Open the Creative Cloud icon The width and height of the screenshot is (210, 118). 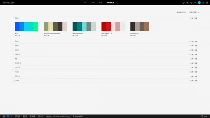(x=207, y=2)
